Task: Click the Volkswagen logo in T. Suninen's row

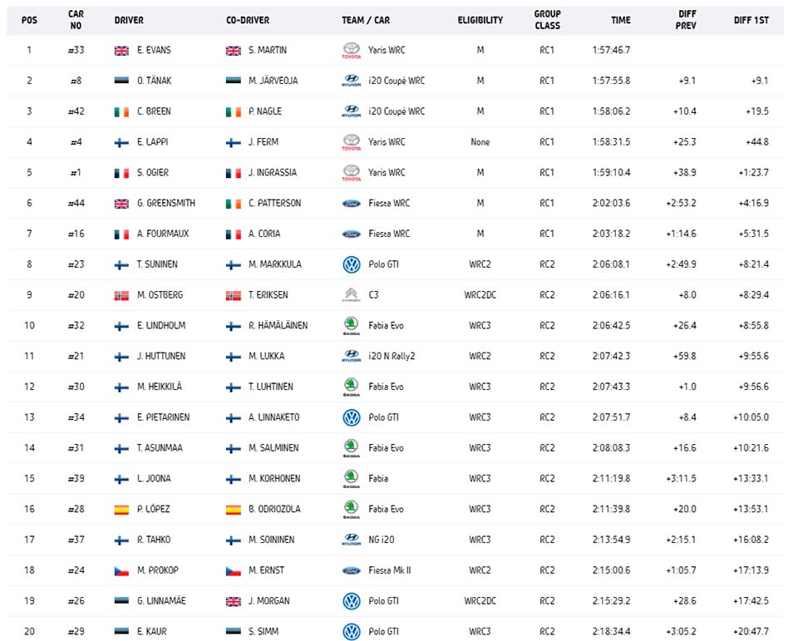Action: pyautogui.click(x=351, y=264)
